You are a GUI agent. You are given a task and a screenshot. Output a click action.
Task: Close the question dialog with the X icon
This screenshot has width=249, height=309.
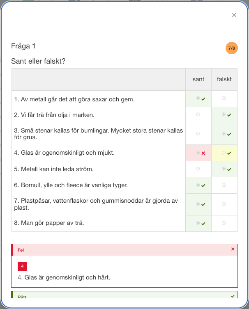pos(234,15)
